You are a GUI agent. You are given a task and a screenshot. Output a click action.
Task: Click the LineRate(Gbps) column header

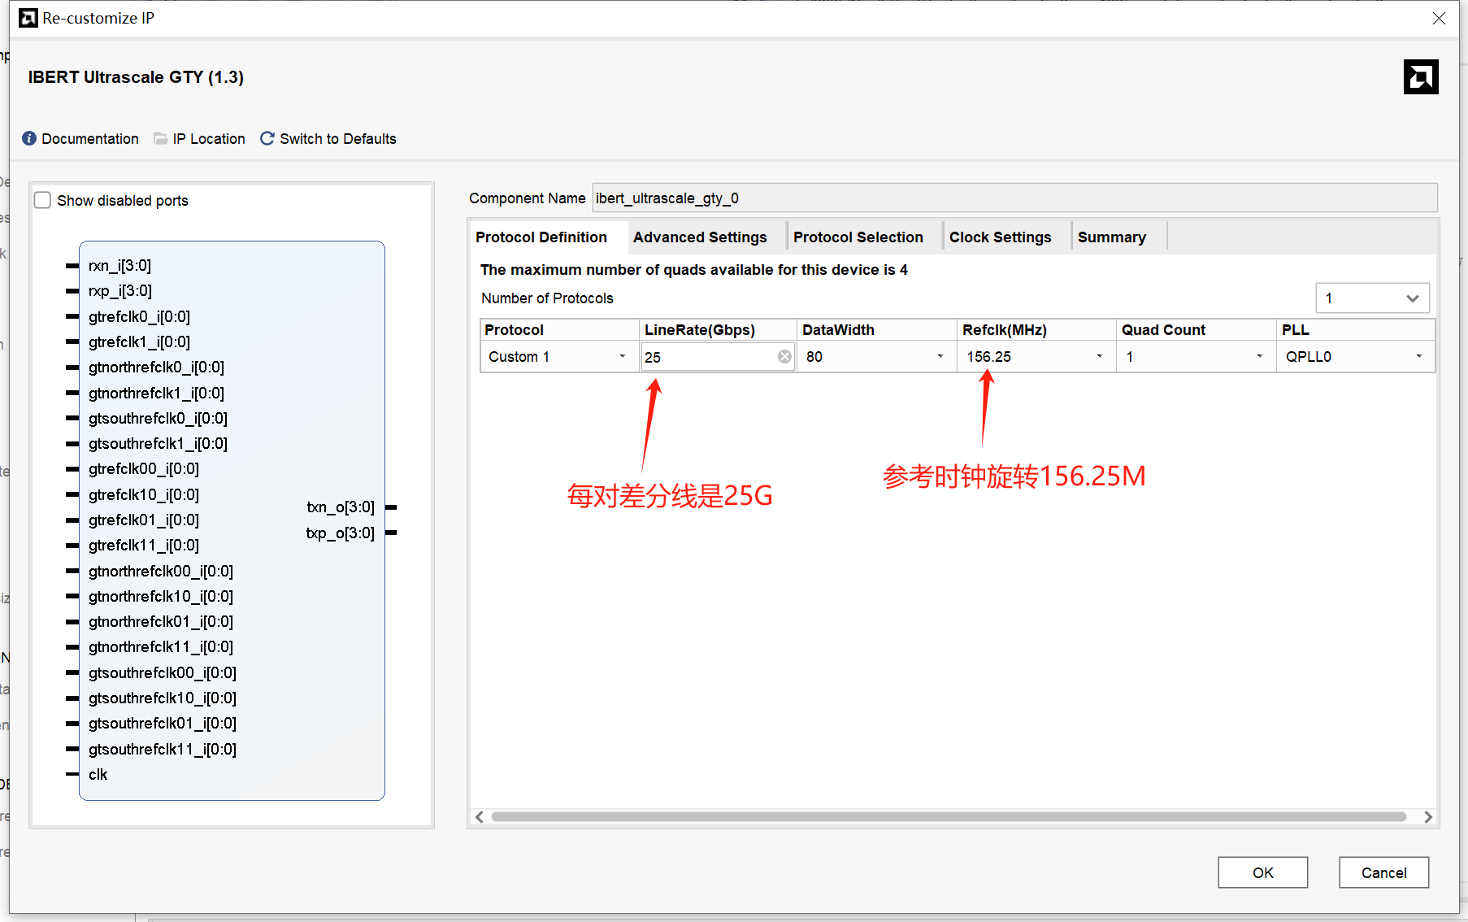coord(718,329)
